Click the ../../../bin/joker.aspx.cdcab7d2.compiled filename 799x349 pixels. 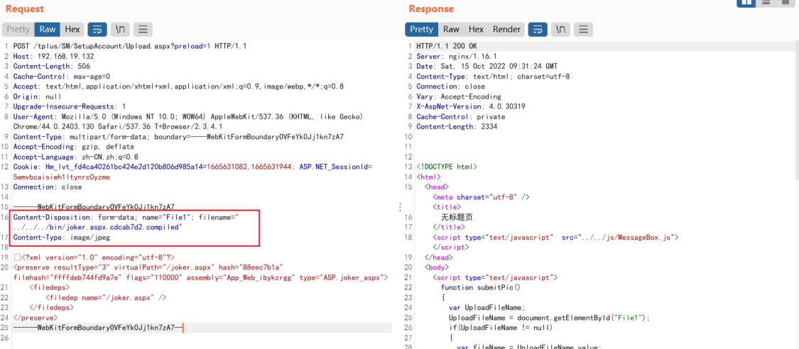coord(97,228)
